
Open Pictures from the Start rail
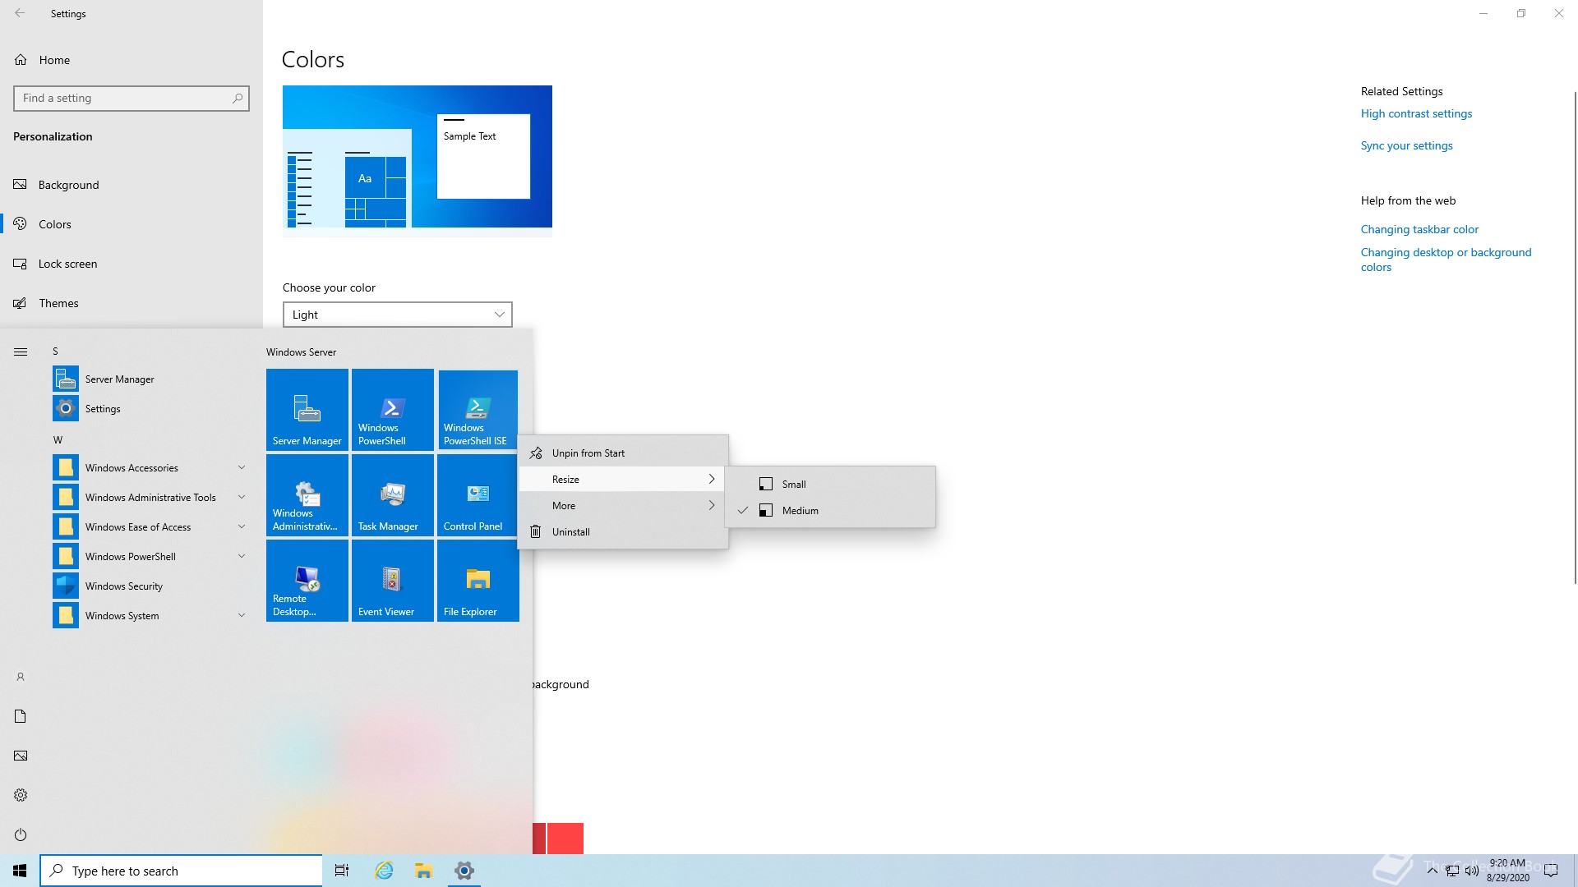tap(21, 756)
